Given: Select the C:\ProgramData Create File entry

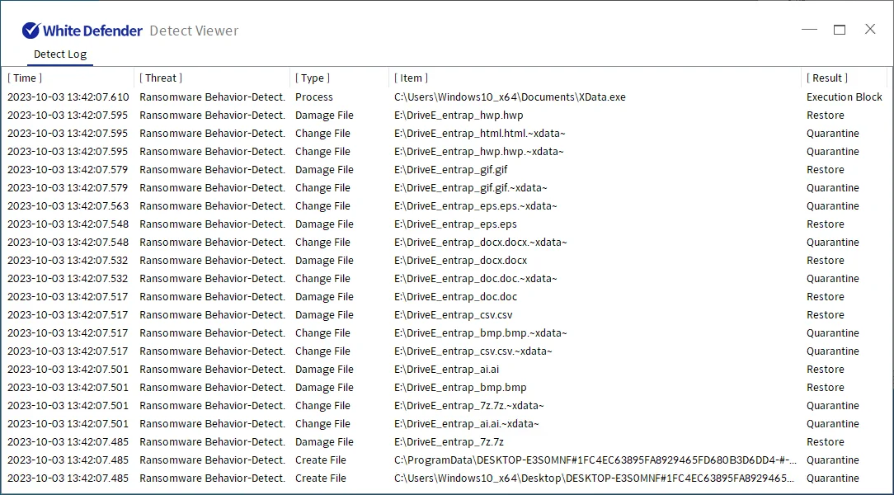Looking at the screenshot, I should (595, 460).
